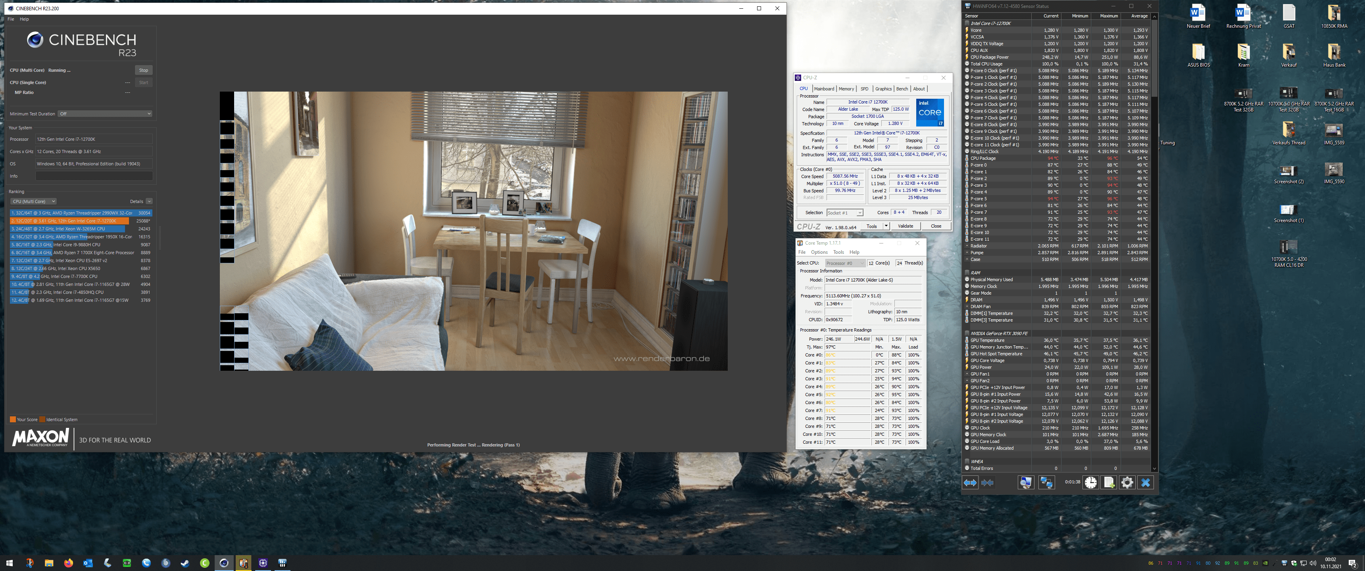Click HWiNFO CPU Package Power row

click(1057, 57)
